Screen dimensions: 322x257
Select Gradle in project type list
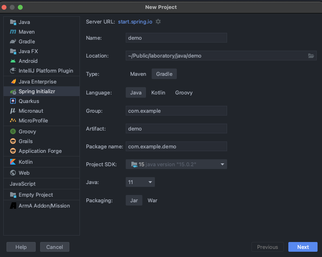41,42
